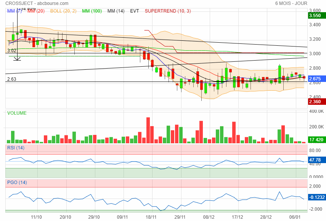326x221 pixels.
Task: Click the 11/10 date axis label
Action: tap(36, 217)
